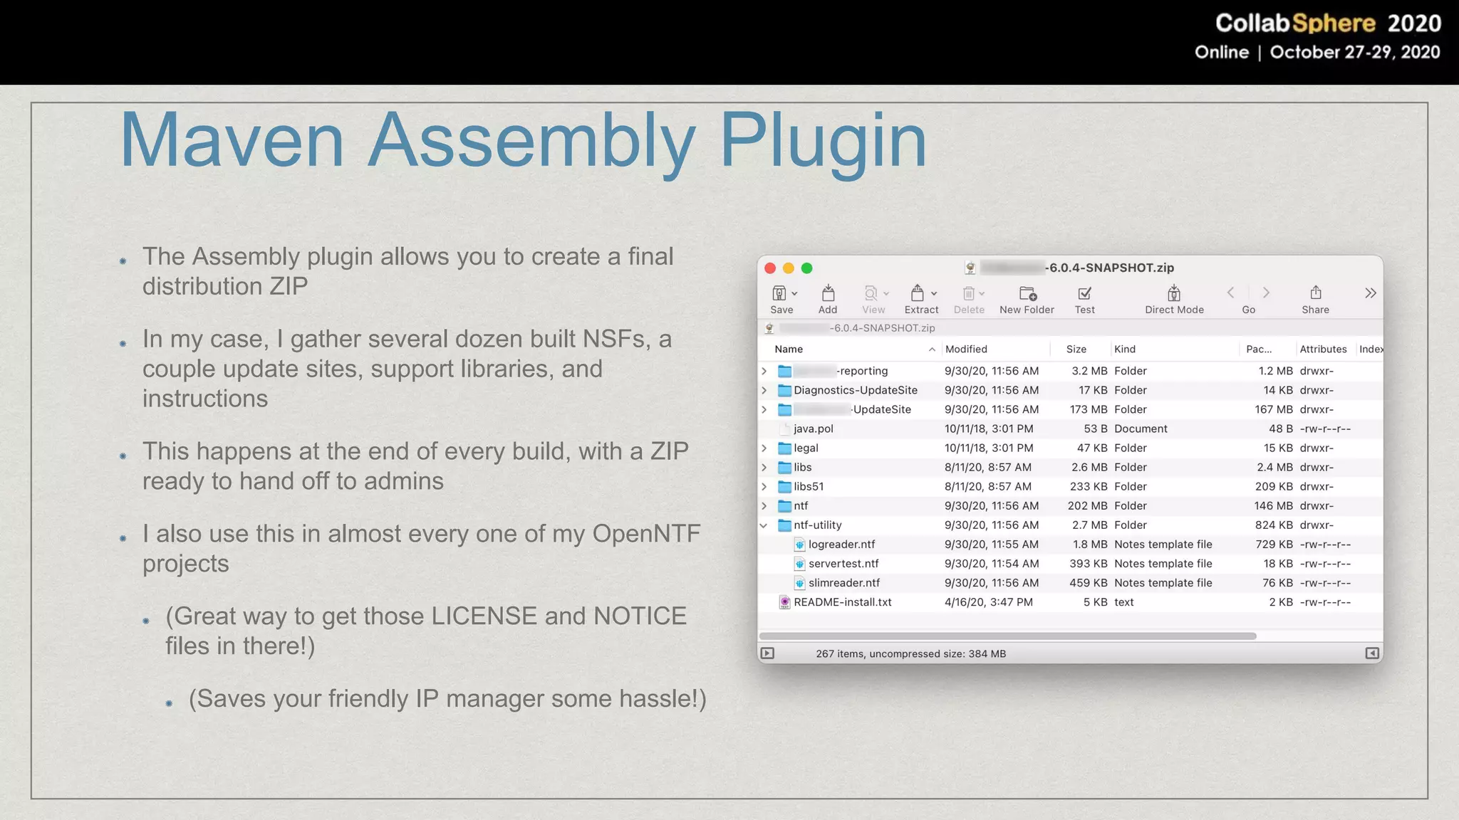Toggle the right side pane button in status bar
This screenshot has width=1459, height=820.
click(x=1372, y=653)
